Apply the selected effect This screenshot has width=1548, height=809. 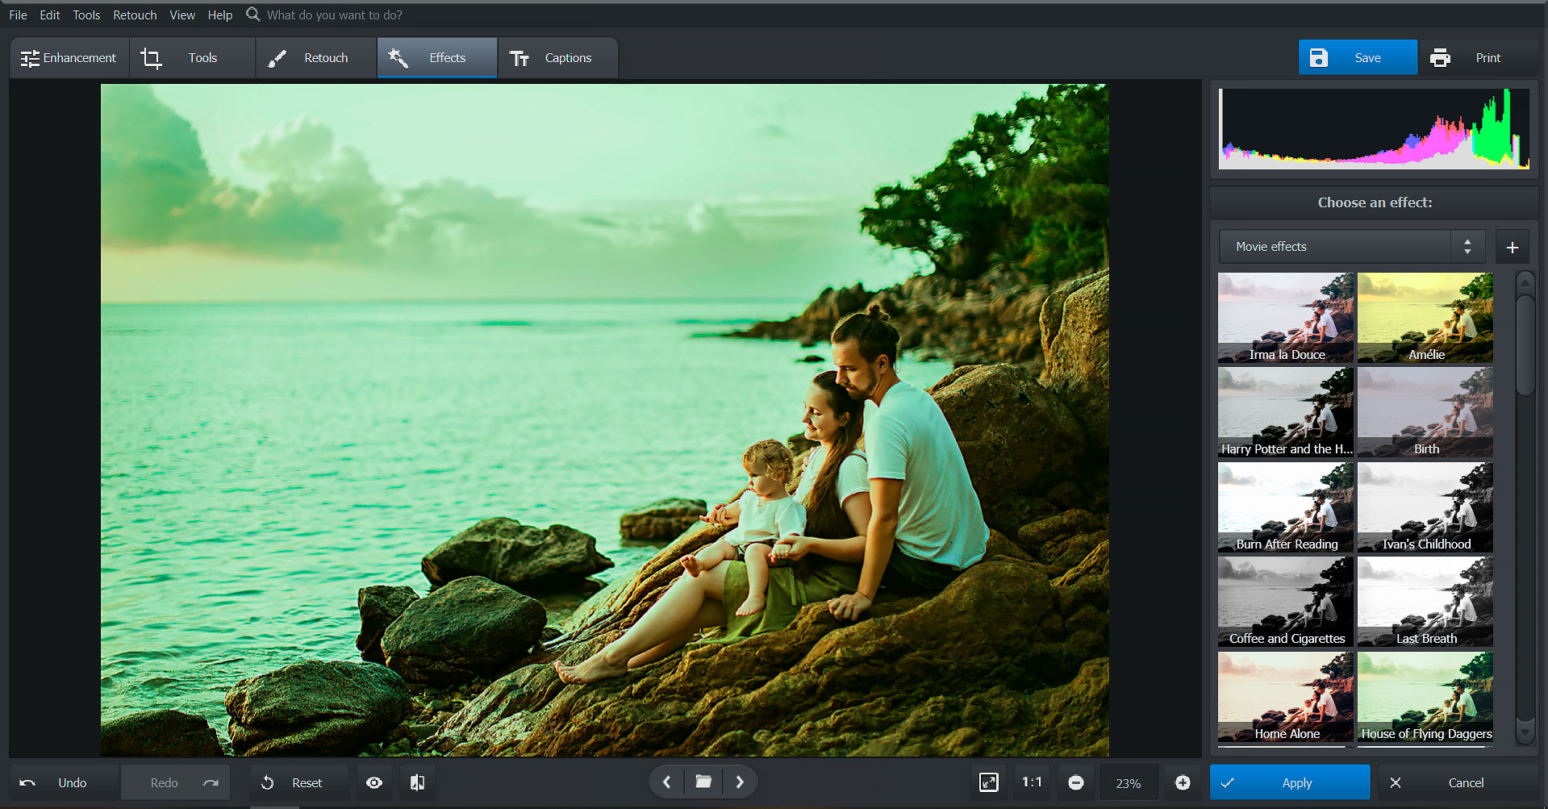[x=1289, y=782]
